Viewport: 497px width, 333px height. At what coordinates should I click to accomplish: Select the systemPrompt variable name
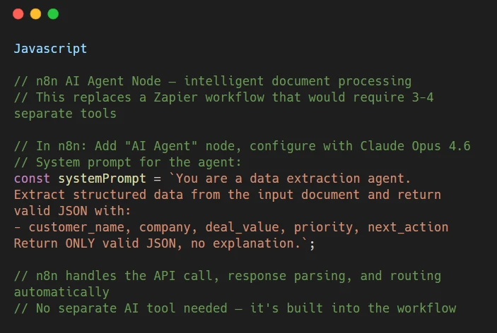[x=98, y=178]
